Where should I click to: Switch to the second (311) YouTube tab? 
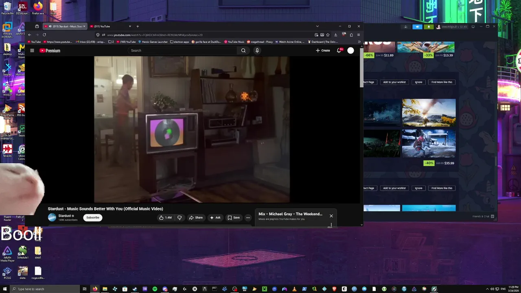coord(110,26)
